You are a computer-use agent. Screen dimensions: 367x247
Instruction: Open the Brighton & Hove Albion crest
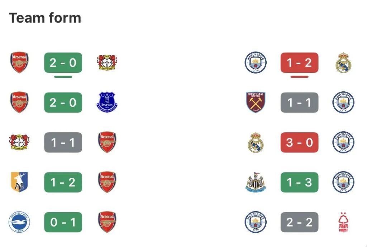click(x=19, y=222)
